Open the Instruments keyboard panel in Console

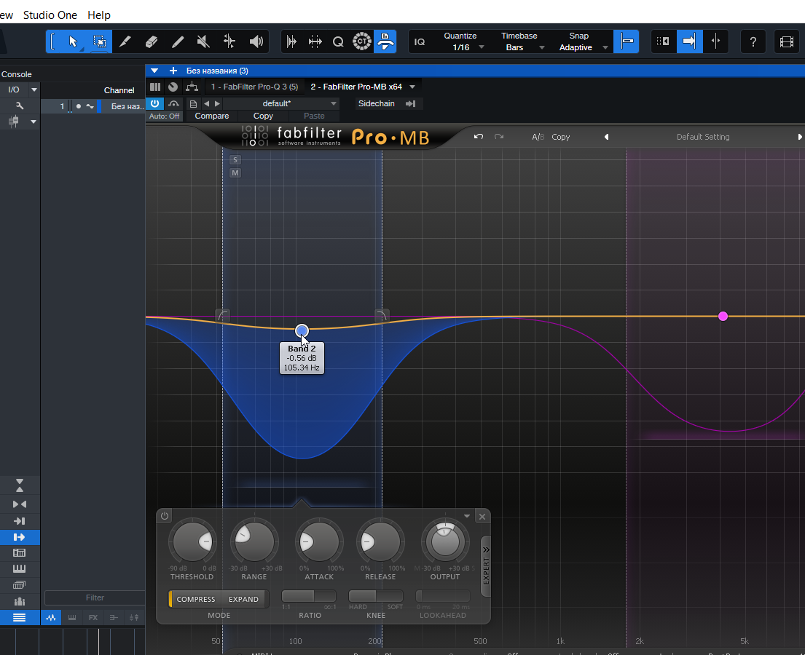click(20, 568)
